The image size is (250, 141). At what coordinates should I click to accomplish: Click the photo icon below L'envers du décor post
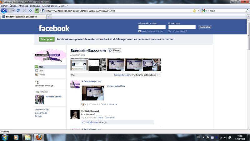[83, 104]
